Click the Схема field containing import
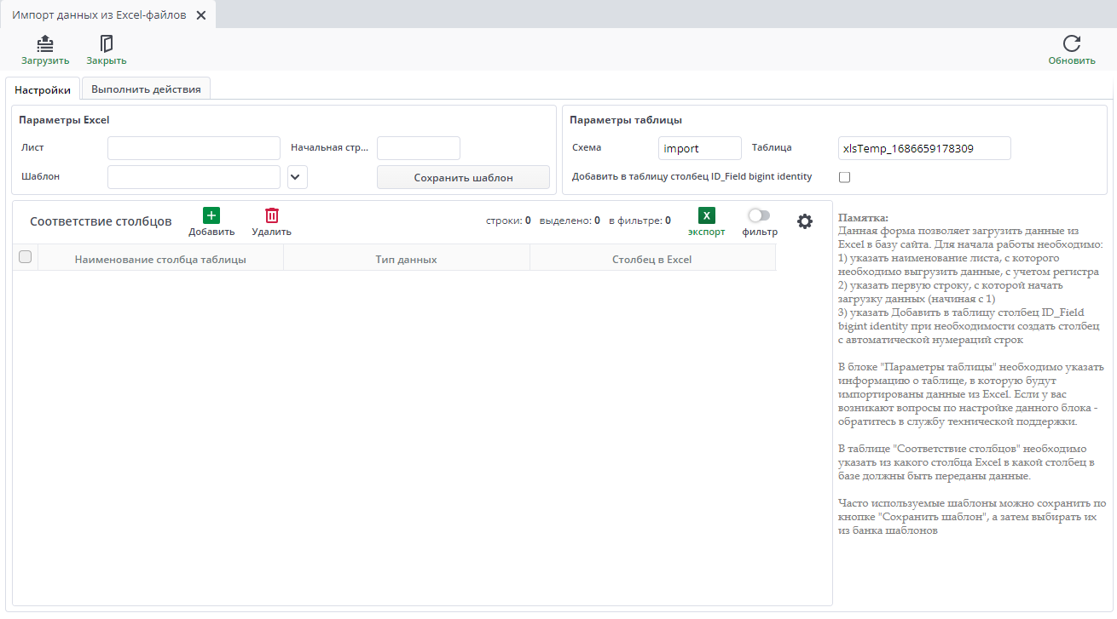The width and height of the screenshot is (1117, 619). click(x=700, y=148)
